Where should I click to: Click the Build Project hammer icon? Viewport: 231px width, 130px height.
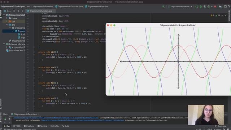coord(163,6)
